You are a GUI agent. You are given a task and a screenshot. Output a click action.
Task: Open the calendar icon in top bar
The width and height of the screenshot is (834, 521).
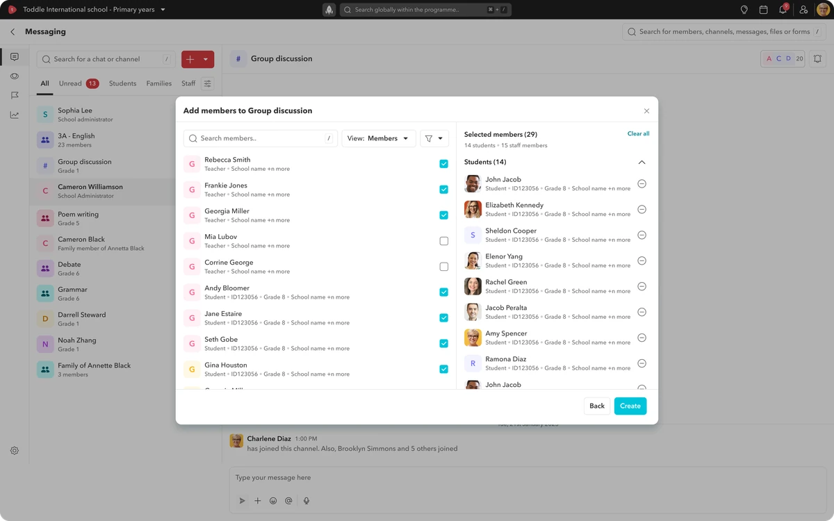coord(763,10)
